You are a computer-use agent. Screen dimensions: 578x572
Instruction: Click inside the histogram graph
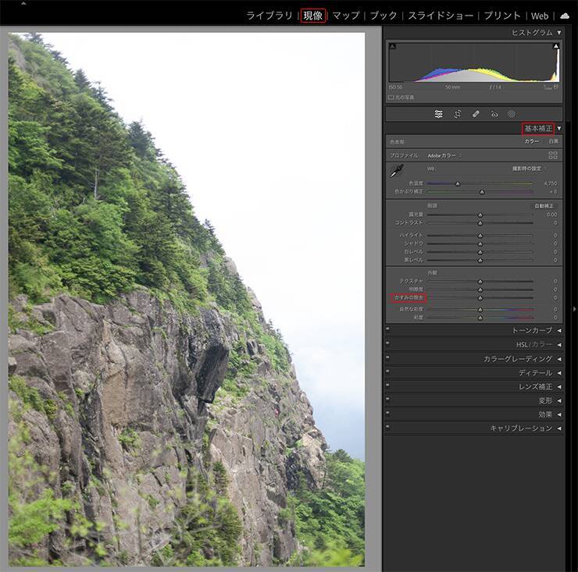coord(474,62)
